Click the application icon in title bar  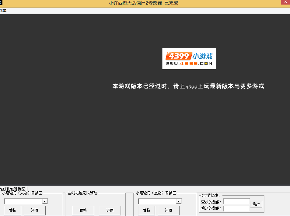point(1,3)
